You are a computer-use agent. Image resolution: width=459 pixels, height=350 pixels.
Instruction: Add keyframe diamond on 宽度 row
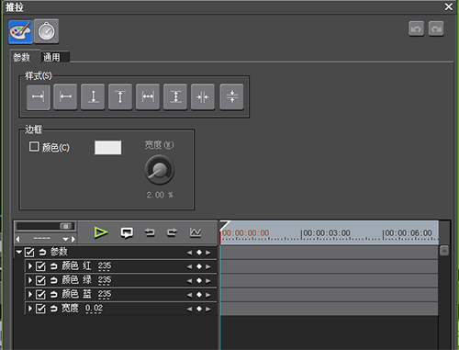[199, 309]
